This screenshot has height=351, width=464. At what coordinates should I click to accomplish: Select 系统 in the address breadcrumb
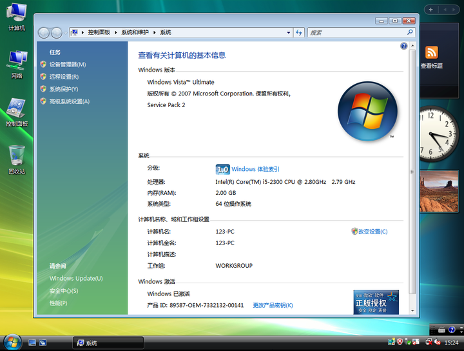pyautogui.click(x=166, y=32)
